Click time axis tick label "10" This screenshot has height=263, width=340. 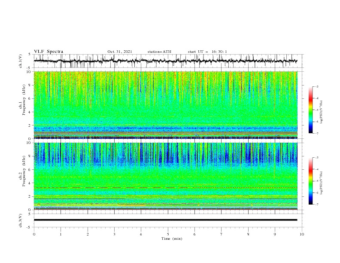click(302, 234)
